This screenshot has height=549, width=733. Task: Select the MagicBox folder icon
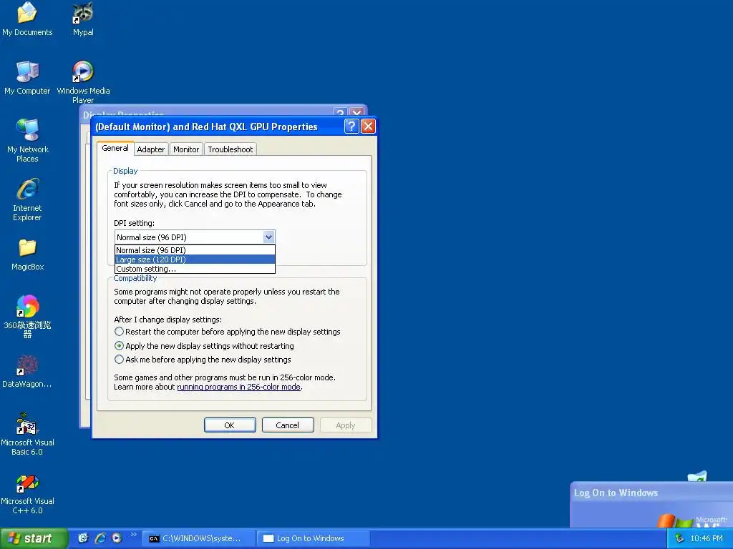tap(27, 254)
